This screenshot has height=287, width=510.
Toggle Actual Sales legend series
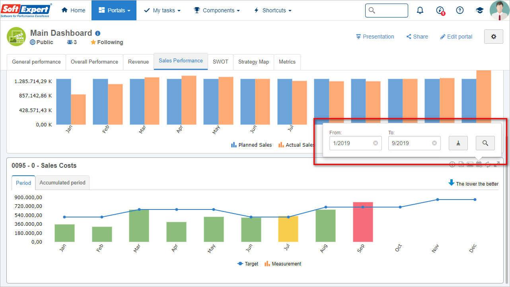(x=296, y=145)
